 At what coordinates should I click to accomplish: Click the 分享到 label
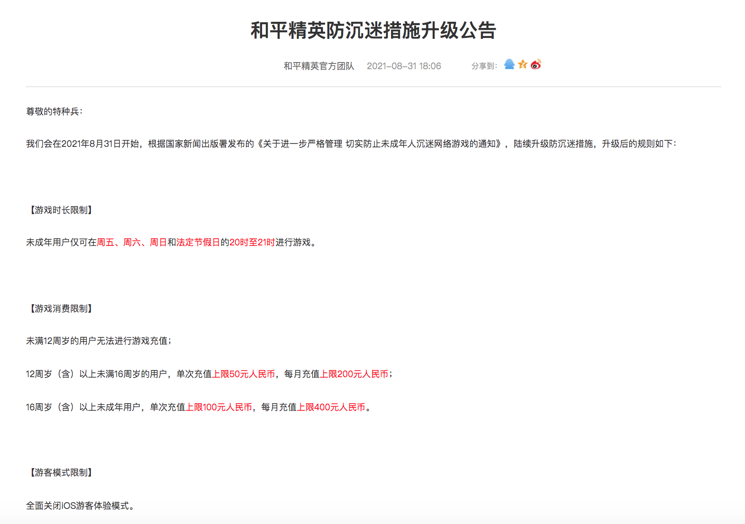pos(484,66)
